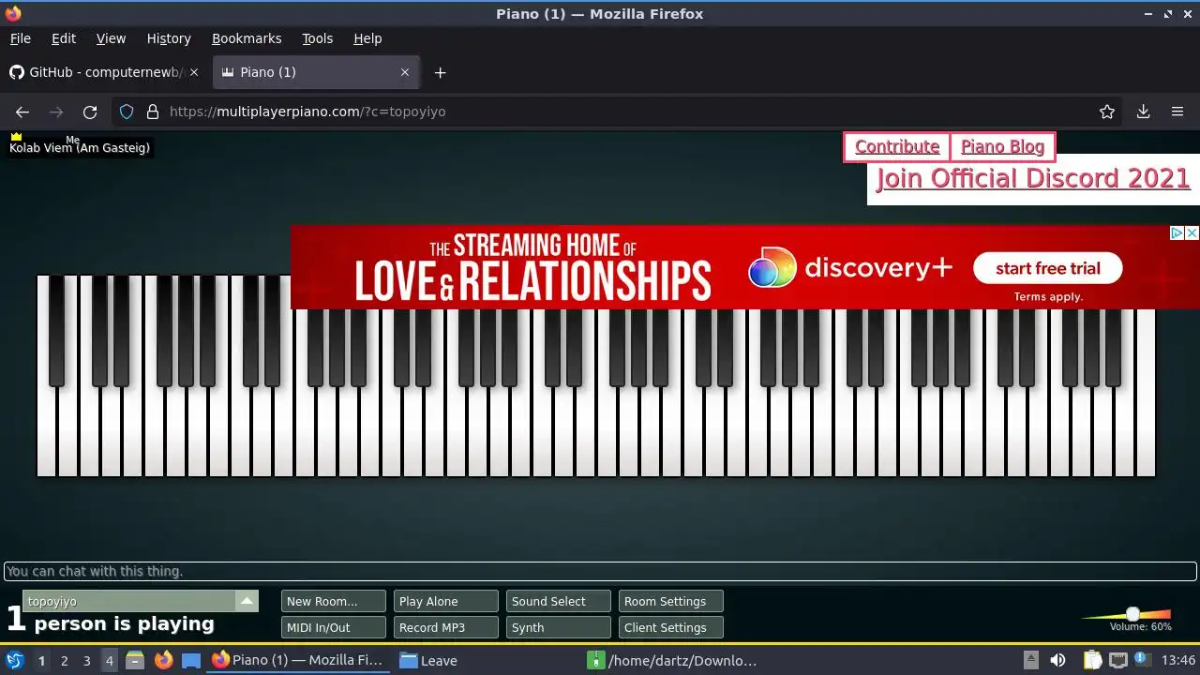Click the AdChoices icon on the ad
This screenshot has width=1200, height=675.
click(1177, 232)
